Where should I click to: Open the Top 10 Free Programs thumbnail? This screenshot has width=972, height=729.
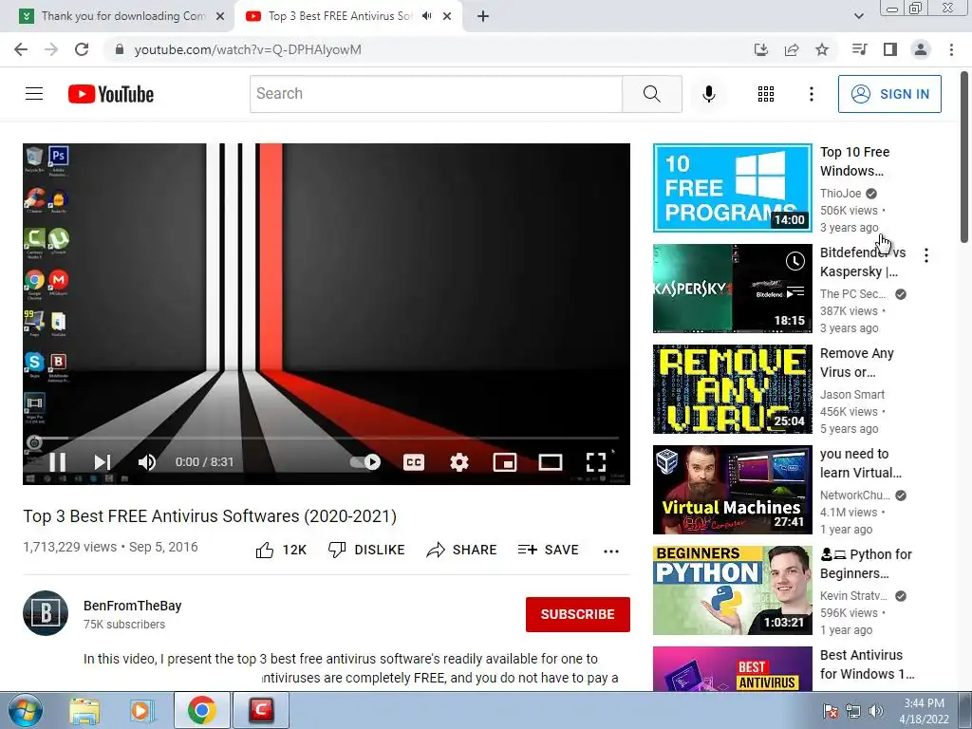[x=732, y=188]
